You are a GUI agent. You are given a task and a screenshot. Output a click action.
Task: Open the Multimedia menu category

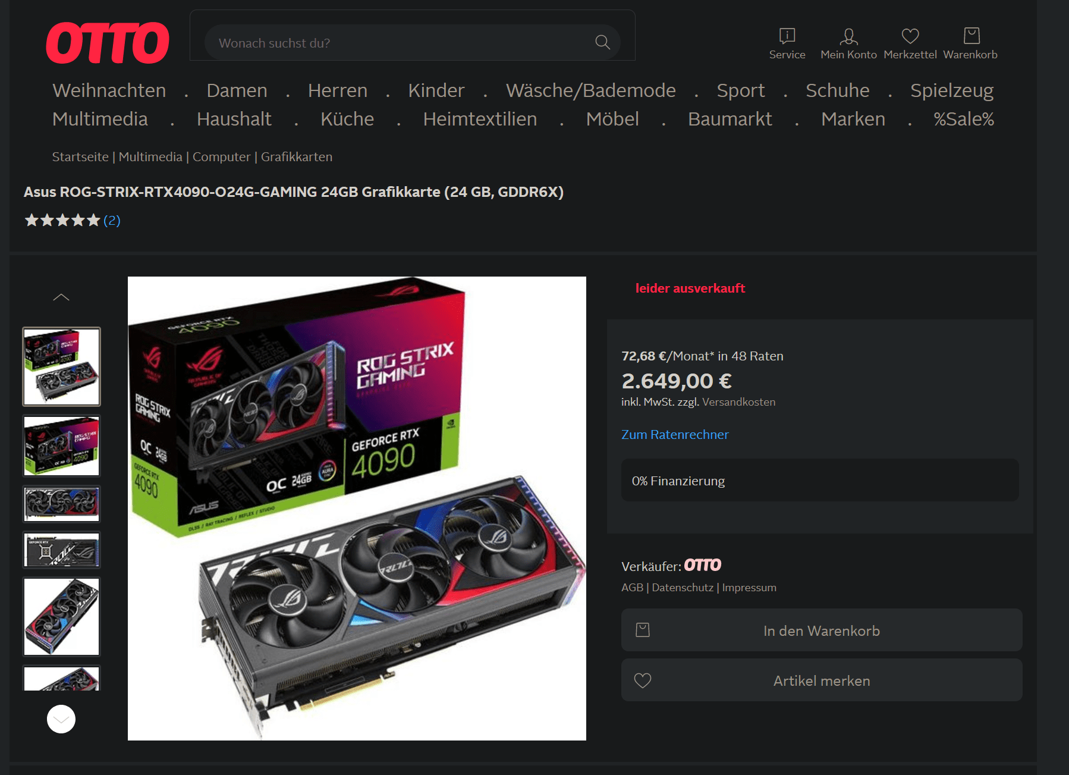[x=100, y=119]
